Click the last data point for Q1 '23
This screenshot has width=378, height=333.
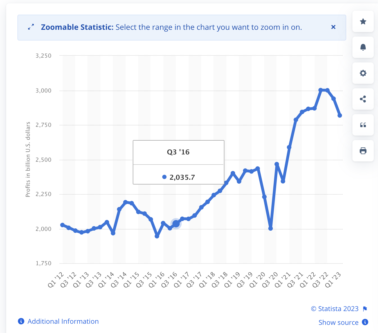click(x=340, y=116)
